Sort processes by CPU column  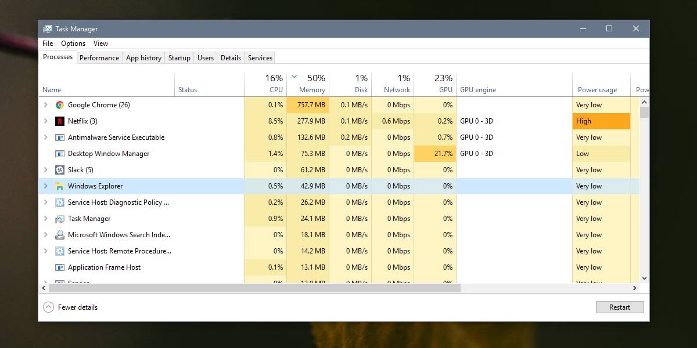point(271,83)
